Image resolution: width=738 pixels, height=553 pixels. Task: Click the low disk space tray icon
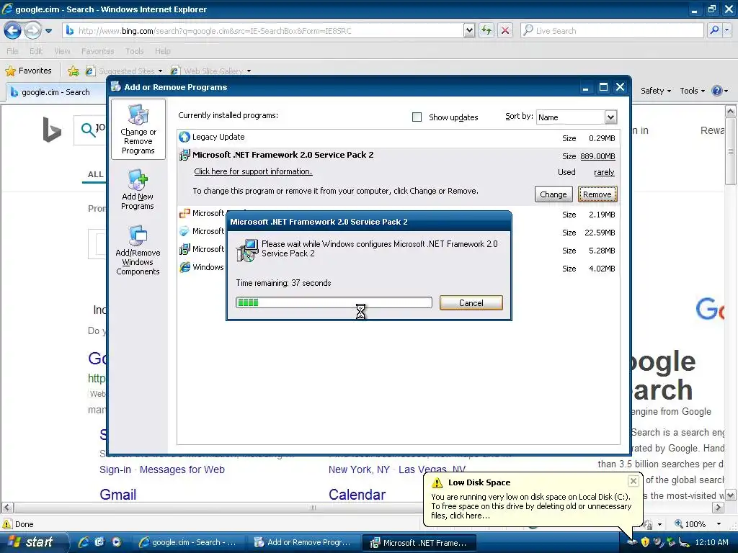coord(631,542)
